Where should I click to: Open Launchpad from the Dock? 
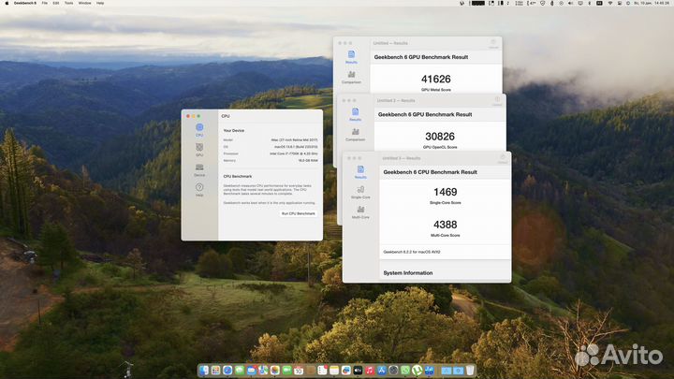[216, 370]
